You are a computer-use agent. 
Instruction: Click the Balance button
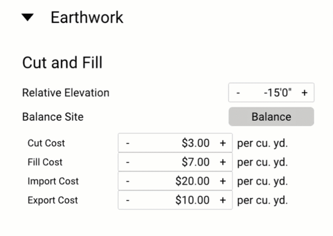pos(271,117)
